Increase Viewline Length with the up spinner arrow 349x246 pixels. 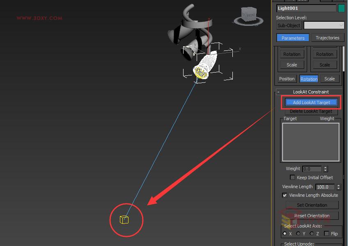pos(339,185)
